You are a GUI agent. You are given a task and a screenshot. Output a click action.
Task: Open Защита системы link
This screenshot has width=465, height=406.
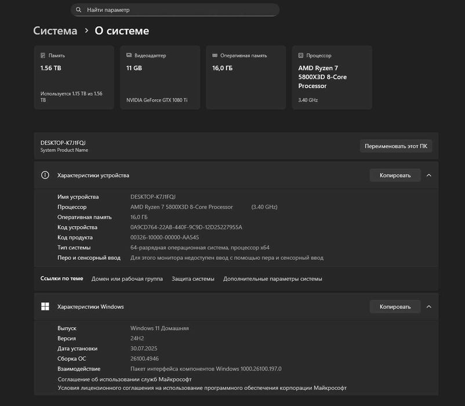pos(193,279)
